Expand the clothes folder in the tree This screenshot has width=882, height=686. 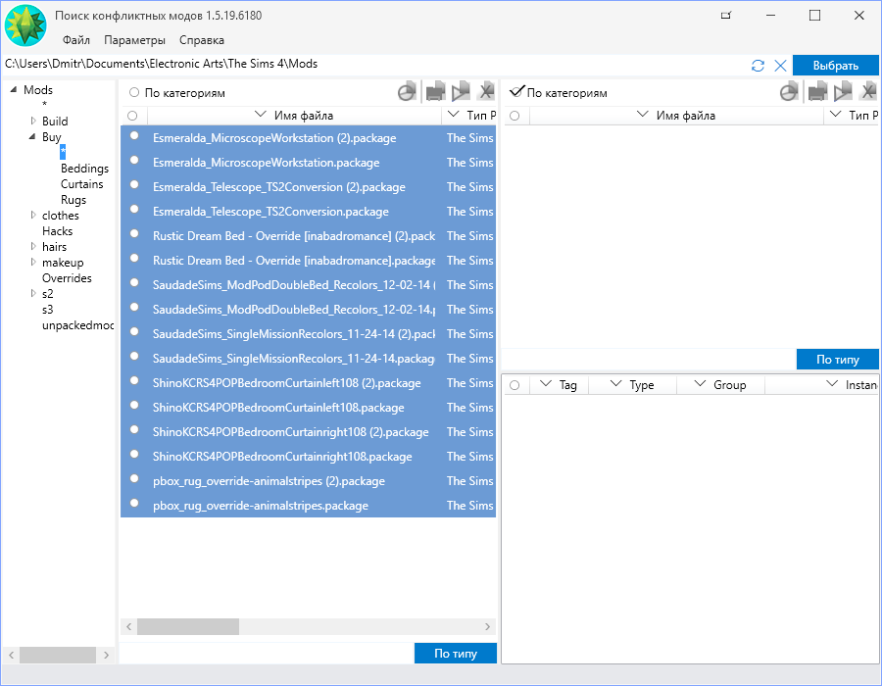pos(32,216)
